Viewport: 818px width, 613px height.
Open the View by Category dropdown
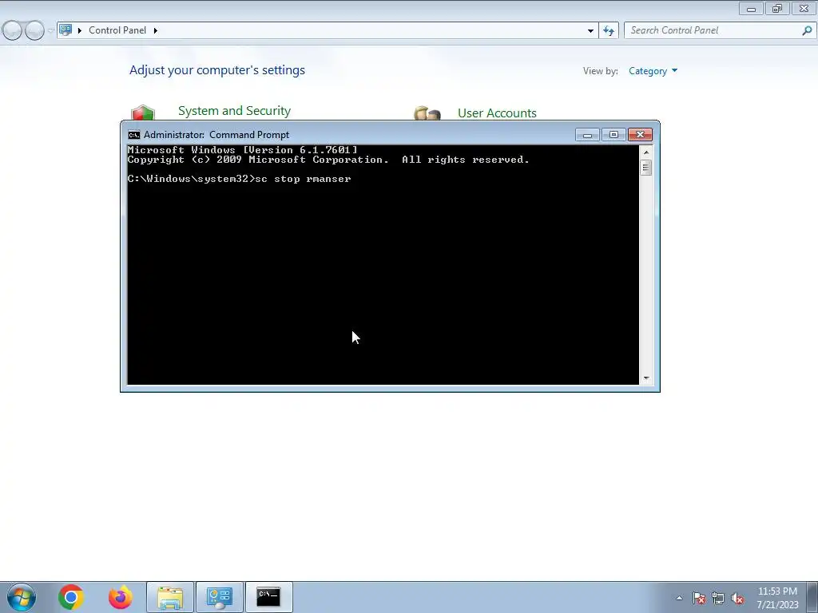coord(653,71)
